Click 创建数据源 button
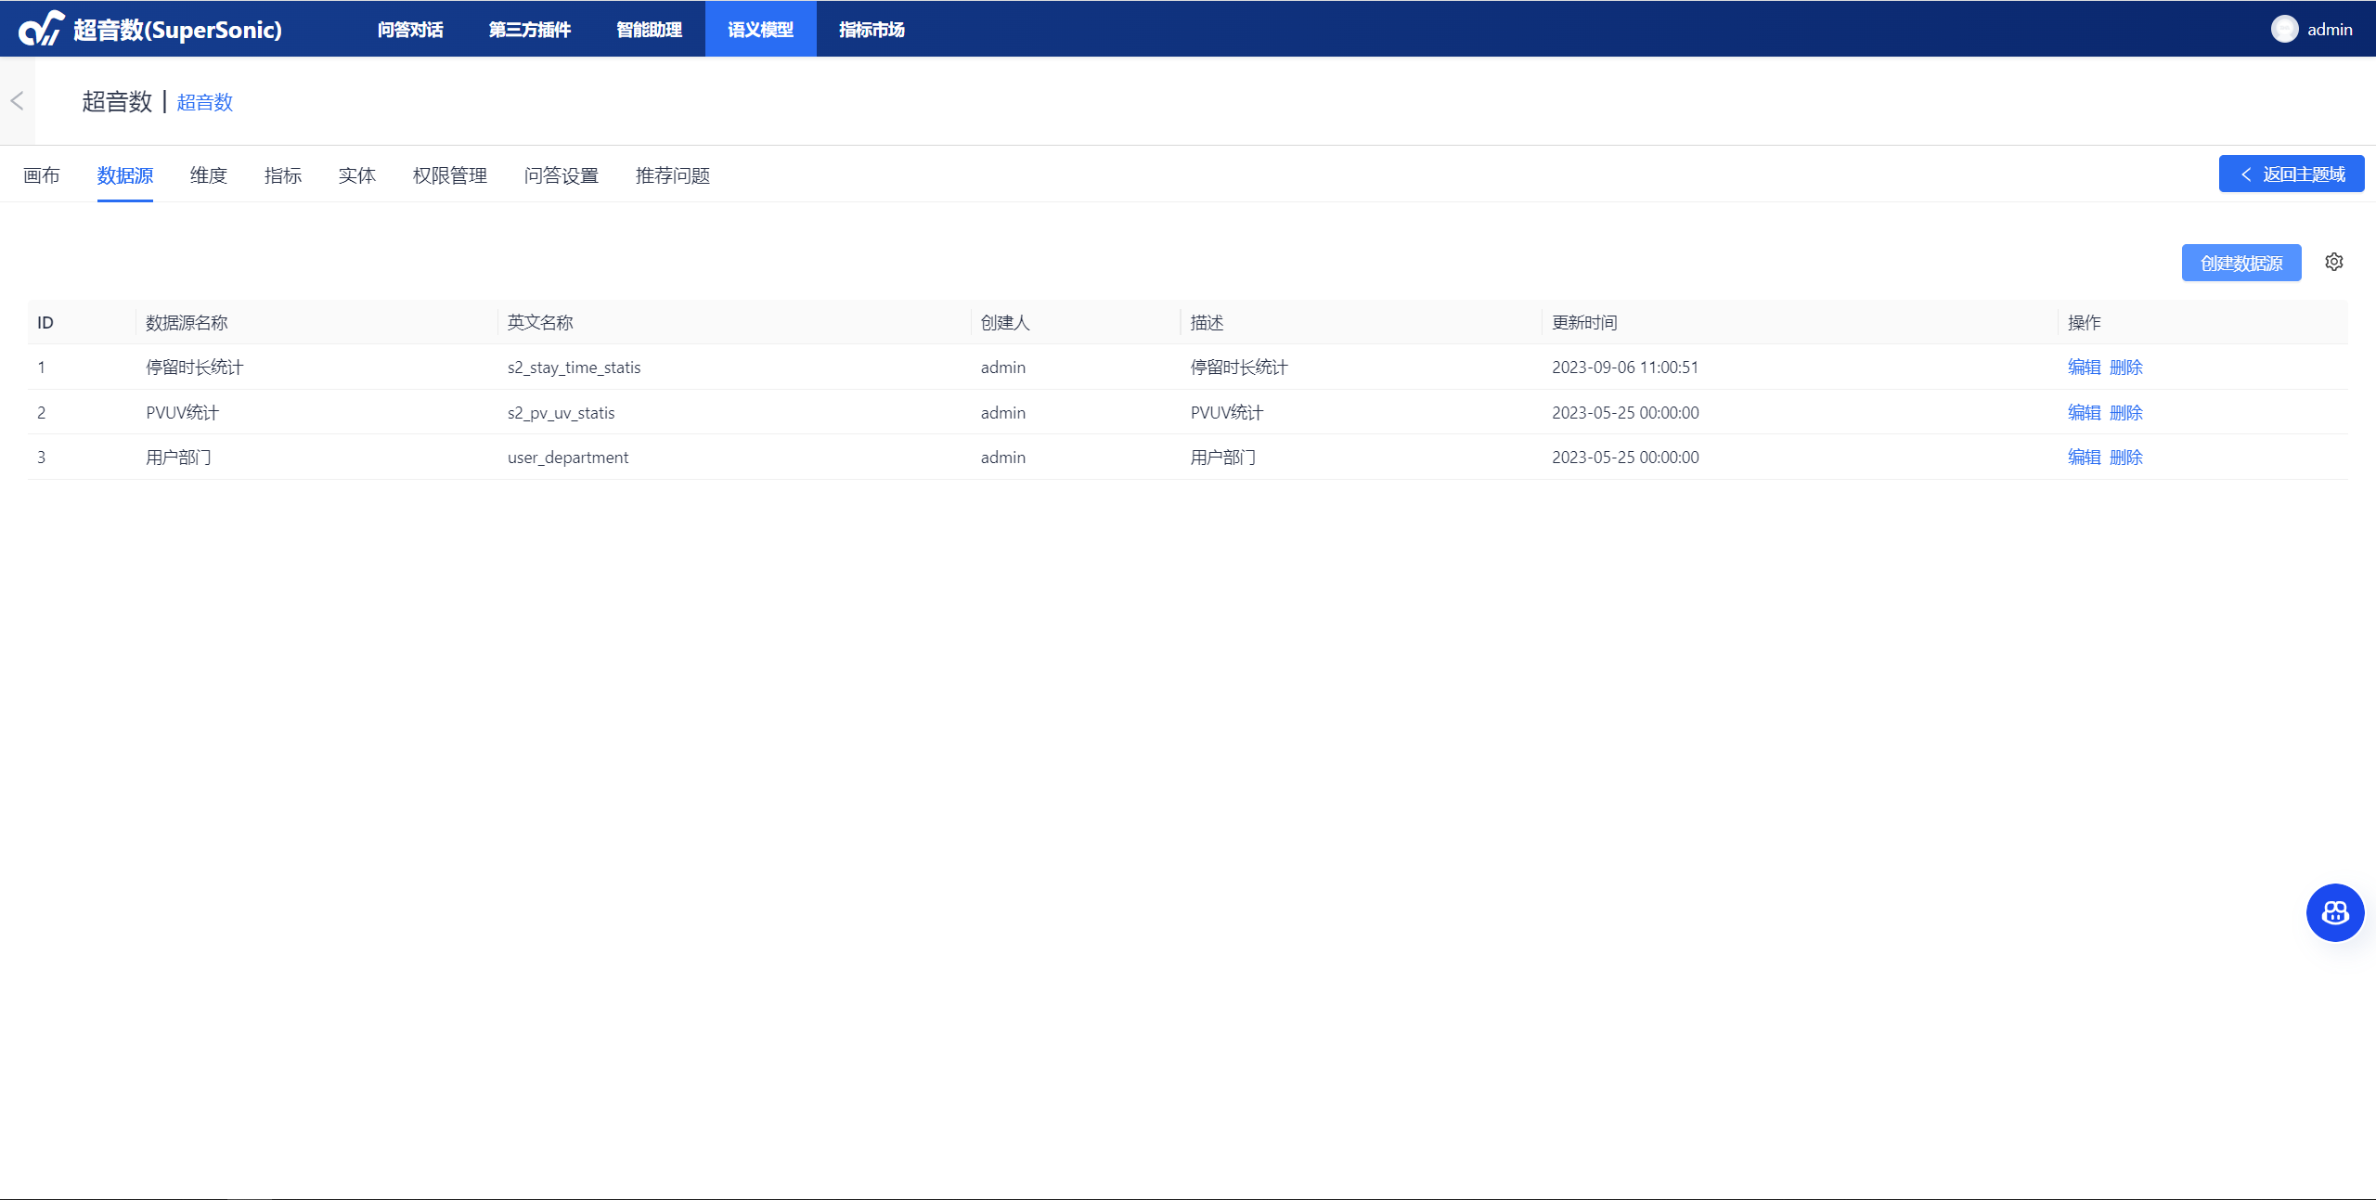The height and width of the screenshot is (1200, 2376). 2240,264
